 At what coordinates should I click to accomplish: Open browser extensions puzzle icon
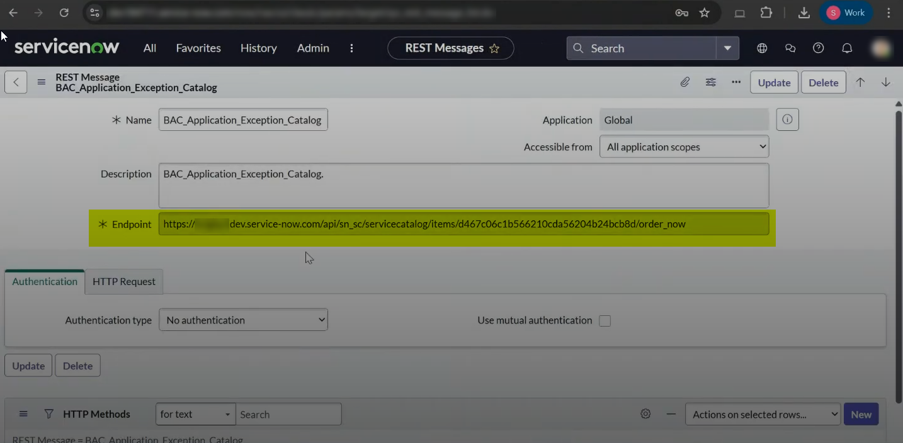pos(766,13)
